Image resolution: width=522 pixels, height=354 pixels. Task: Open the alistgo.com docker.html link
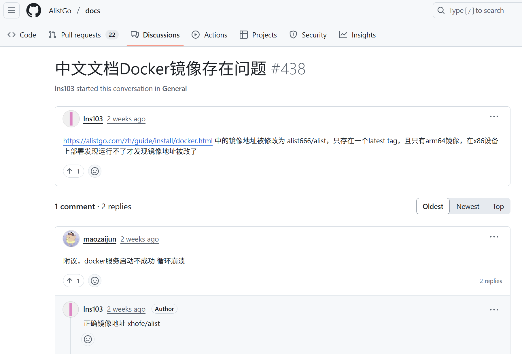(x=138, y=141)
